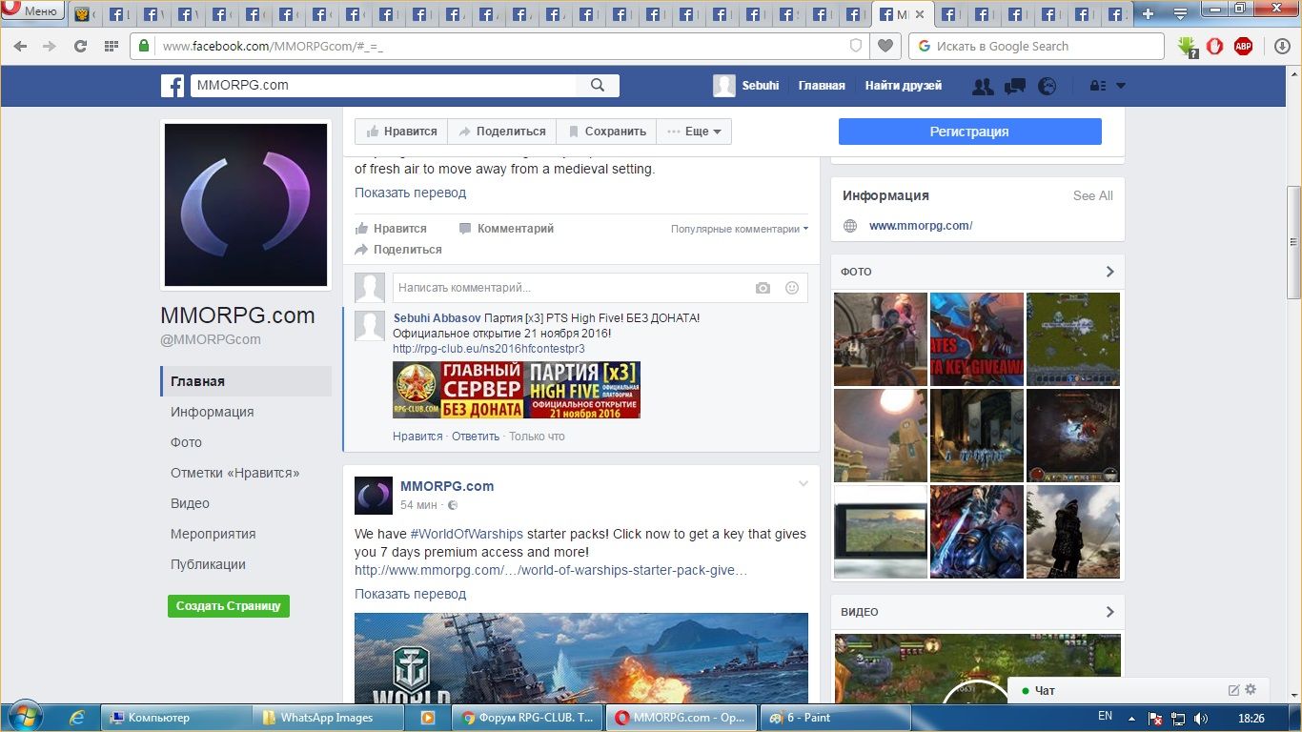Click the heart bookmark icon
Screen dimensions: 1302x732
[x=885, y=46]
